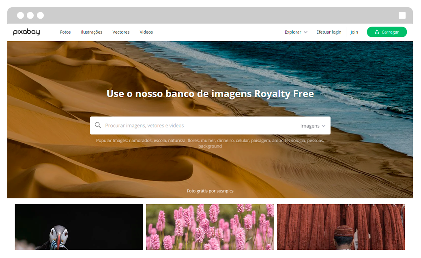Screen dimensions: 421x258
Task: Open the Explorar dropdown
Action: click(293, 32)
